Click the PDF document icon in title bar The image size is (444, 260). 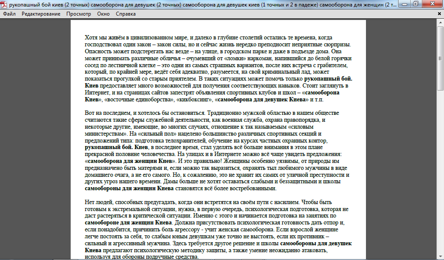point(4,4)
